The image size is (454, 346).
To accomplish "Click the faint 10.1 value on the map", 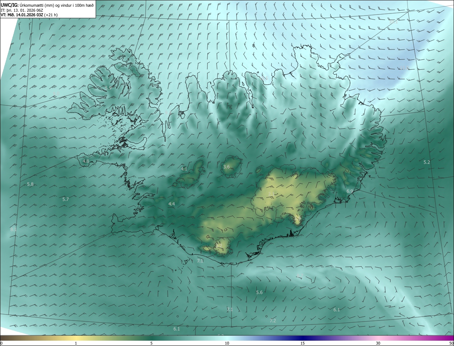I will (393, 22).
